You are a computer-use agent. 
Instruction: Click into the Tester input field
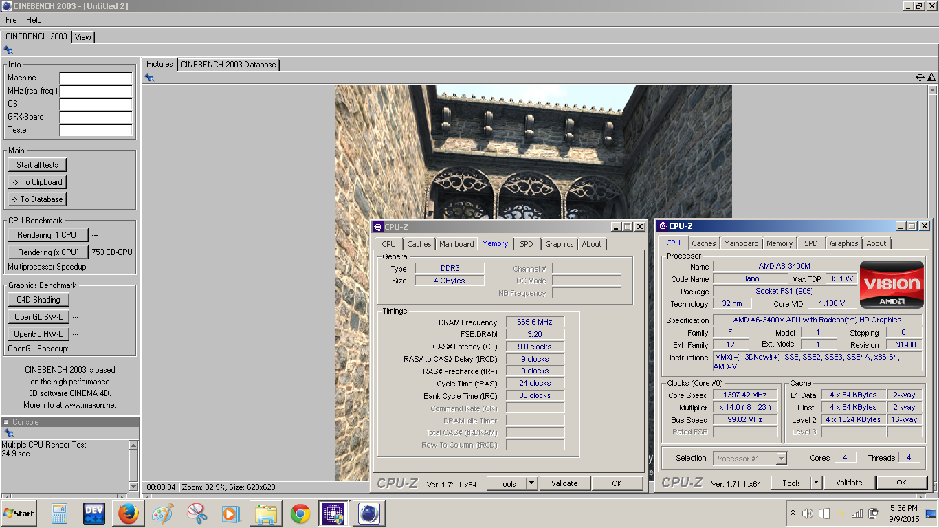click(96, 130)
